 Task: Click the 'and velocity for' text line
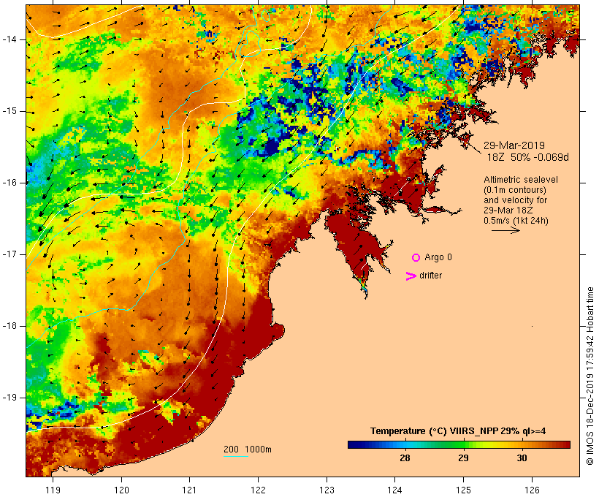pos(515,200)
